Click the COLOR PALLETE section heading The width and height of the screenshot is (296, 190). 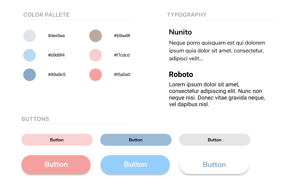coord(47,15)
